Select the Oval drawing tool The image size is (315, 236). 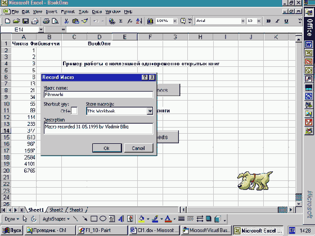tap(103, 219)
